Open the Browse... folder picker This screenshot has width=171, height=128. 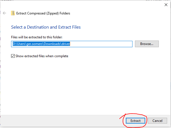[x=147, y=44]
